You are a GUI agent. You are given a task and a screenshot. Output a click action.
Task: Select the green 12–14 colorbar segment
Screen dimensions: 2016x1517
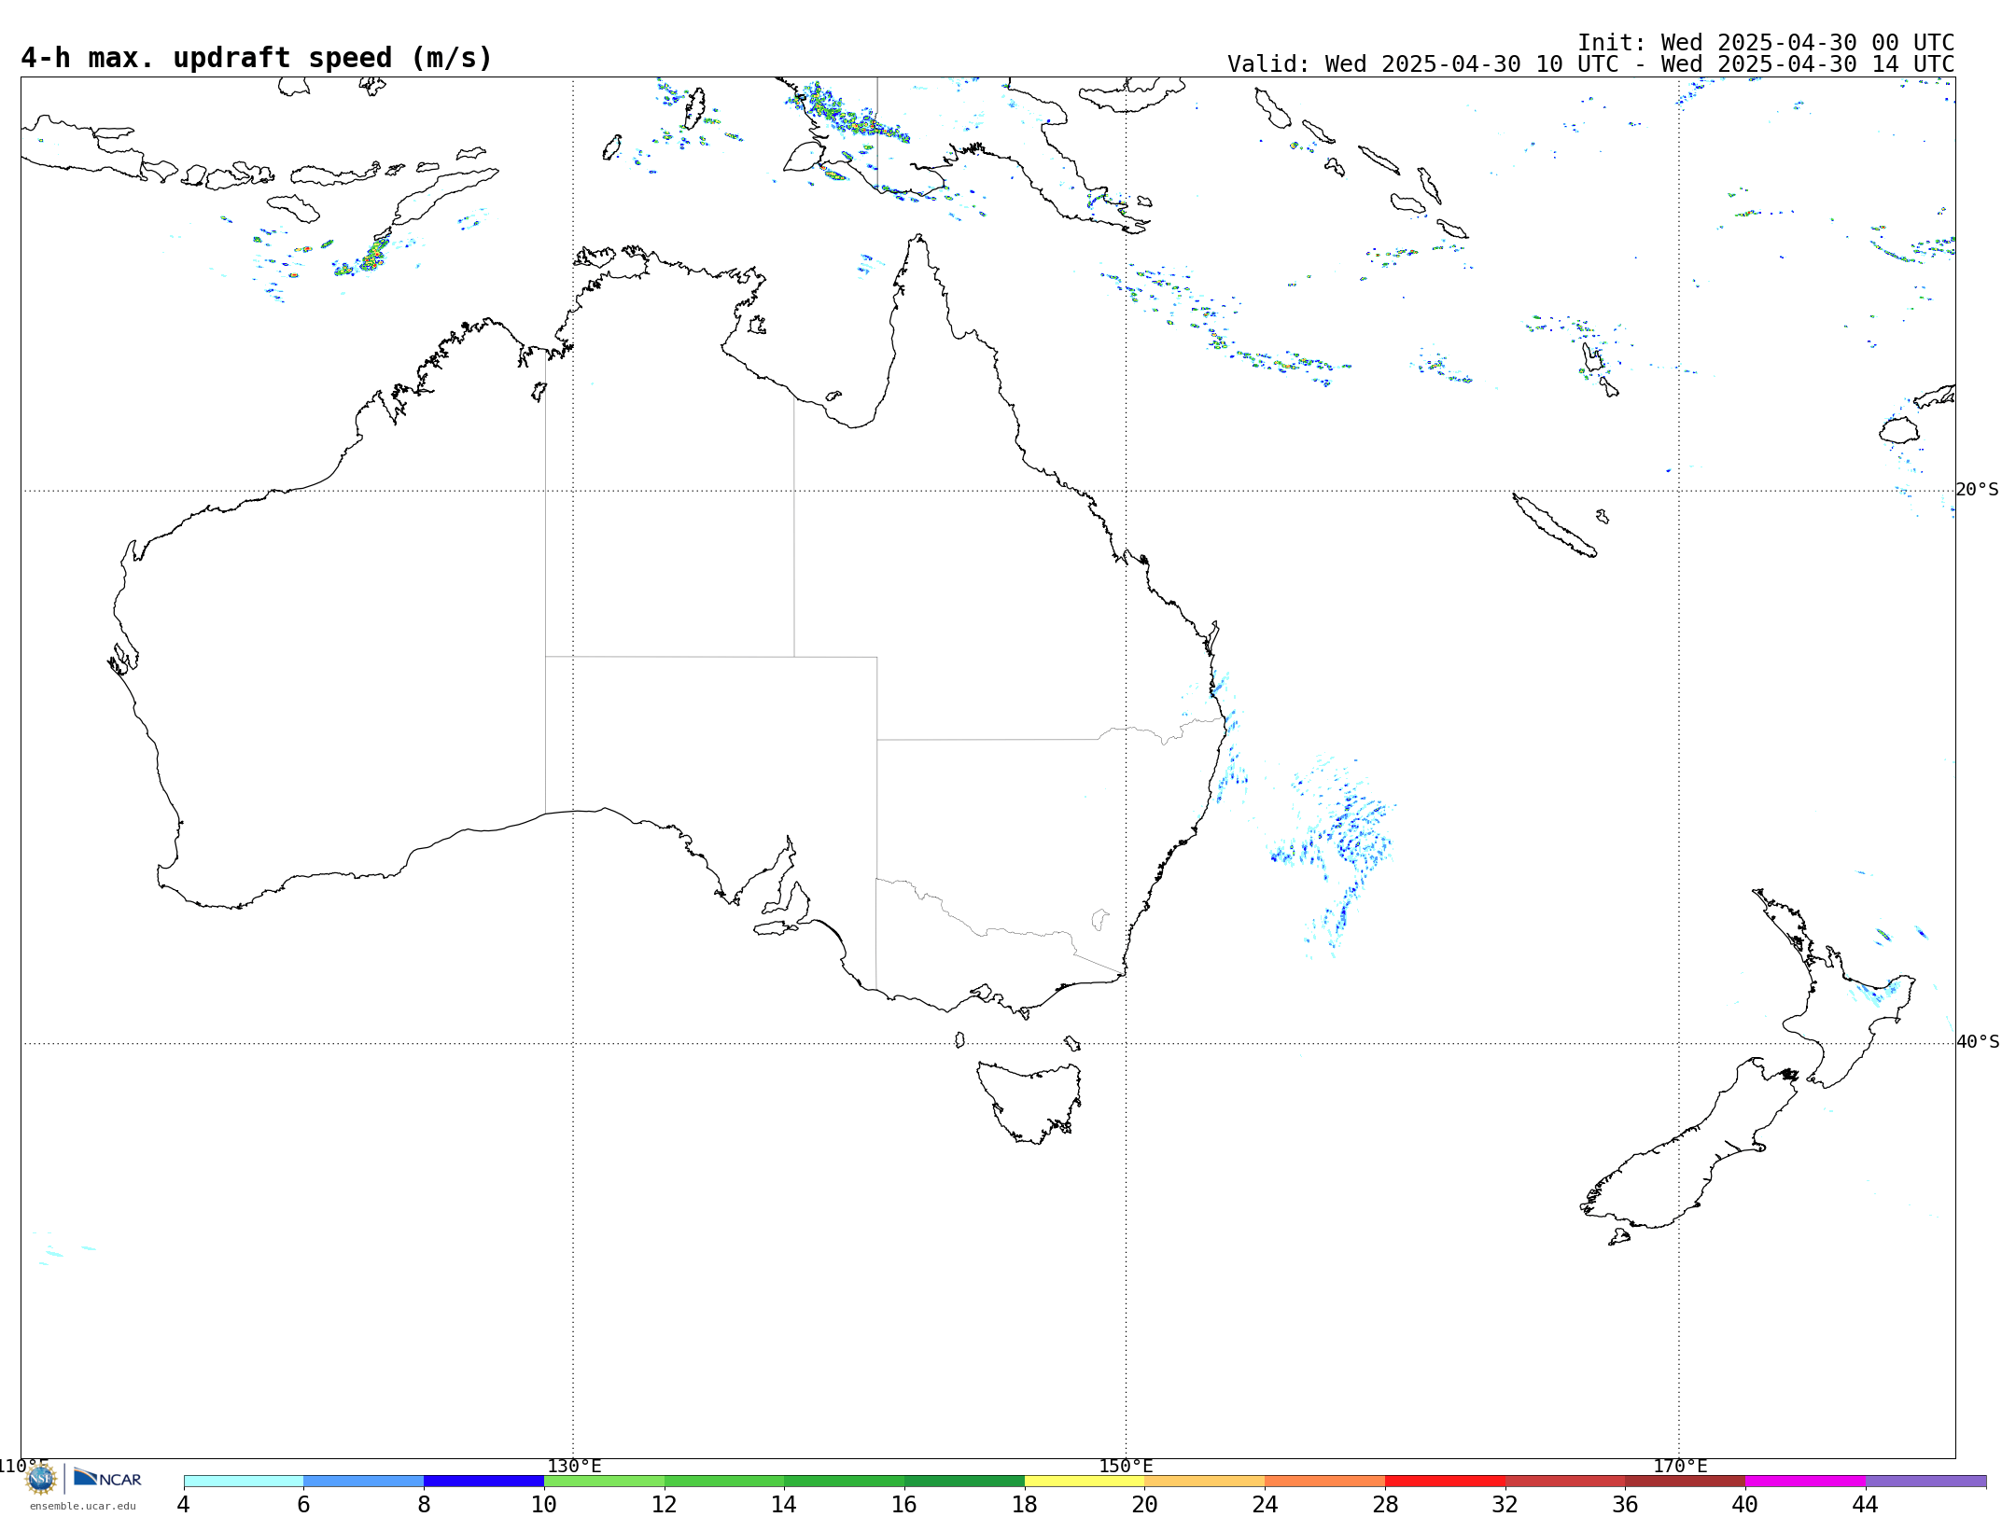724,1482
